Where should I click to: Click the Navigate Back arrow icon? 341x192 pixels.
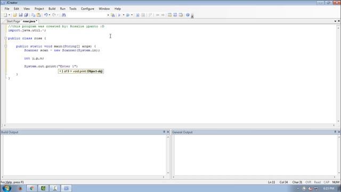158,15
